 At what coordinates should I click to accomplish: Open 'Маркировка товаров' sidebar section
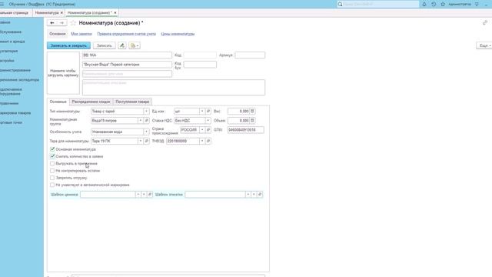pos(15,113)
